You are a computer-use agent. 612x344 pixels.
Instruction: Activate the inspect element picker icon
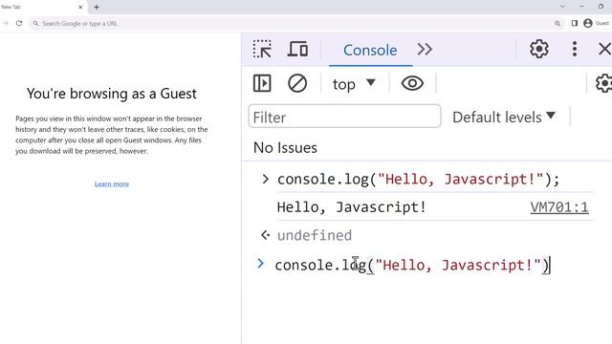pyautogui.click(x=262, y=49)
